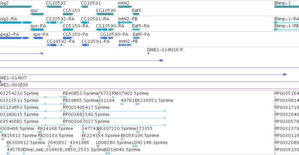Image resolution: width=299 pixels, height=155 pixels.
Task: Select the 101194 EST label
Action: click(x=106, y=101)
